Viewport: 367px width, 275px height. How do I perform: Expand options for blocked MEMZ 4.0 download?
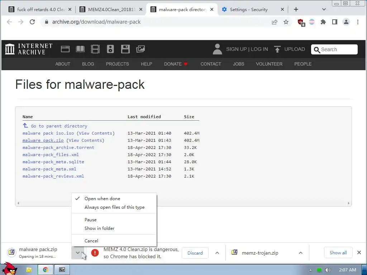(x=217, y=253)
